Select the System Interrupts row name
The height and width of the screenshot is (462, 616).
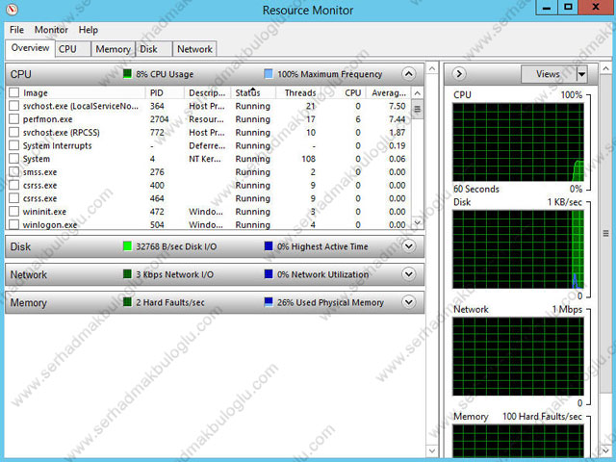pyautogui.click(x=58, y=145)
